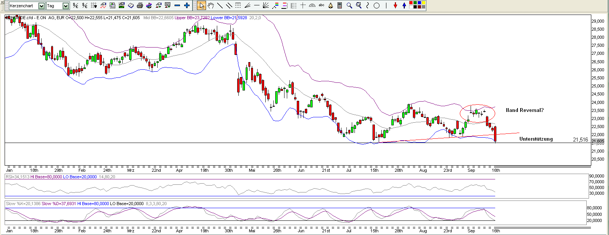Click the Mid BB value in header

pyautogui.click(x=158, y=18)
